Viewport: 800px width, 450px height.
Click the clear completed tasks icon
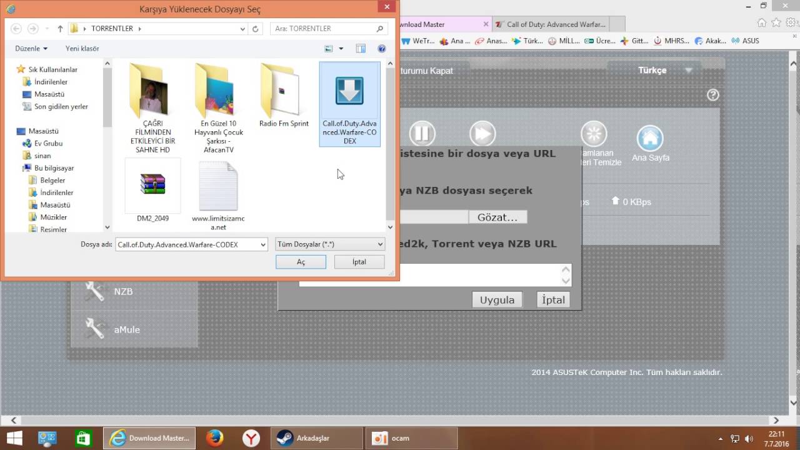click(x=594, y=134)
